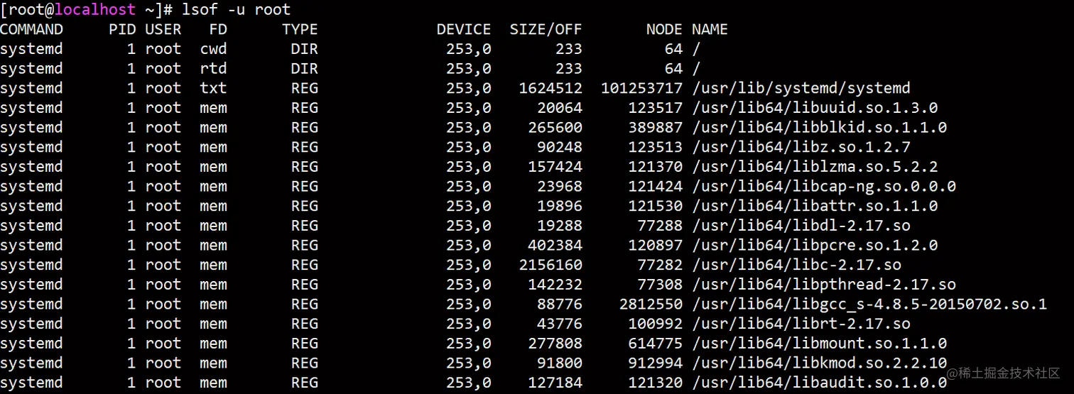
Task: Click the size value 402384
Action: tap(555, 246)
